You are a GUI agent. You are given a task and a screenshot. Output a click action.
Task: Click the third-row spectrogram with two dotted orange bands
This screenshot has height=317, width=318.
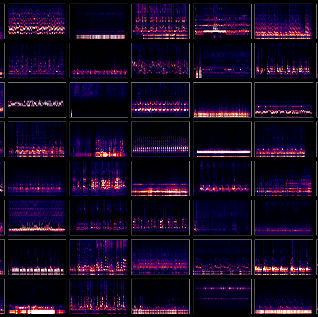[x=161, y=100]
